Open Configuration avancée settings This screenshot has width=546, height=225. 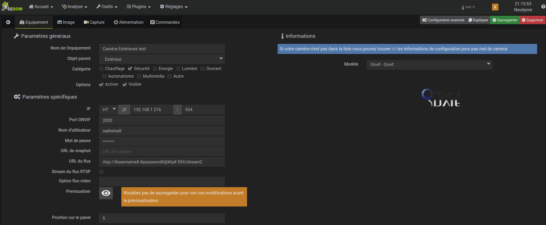[443, 20]
